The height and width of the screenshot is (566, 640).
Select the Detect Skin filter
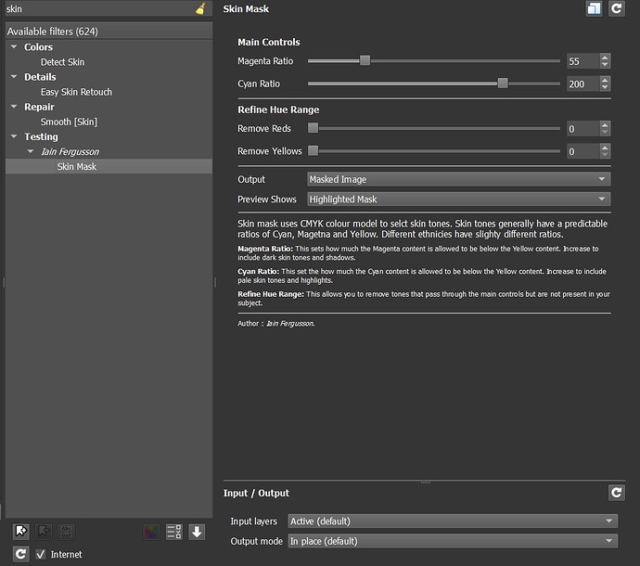62,62
